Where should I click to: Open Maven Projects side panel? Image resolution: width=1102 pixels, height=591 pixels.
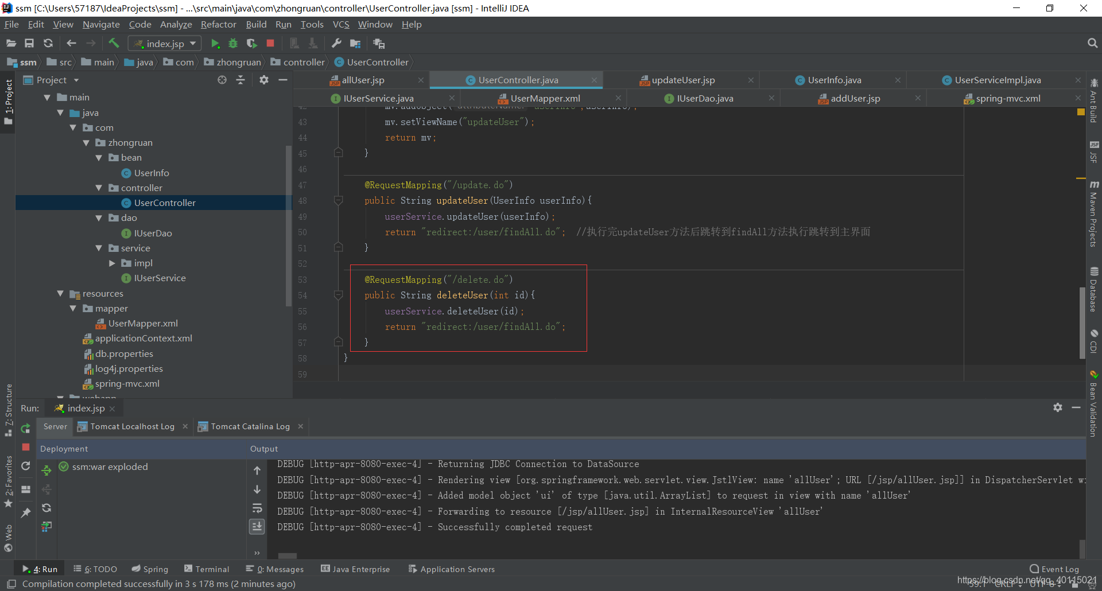coord(1094,215)
